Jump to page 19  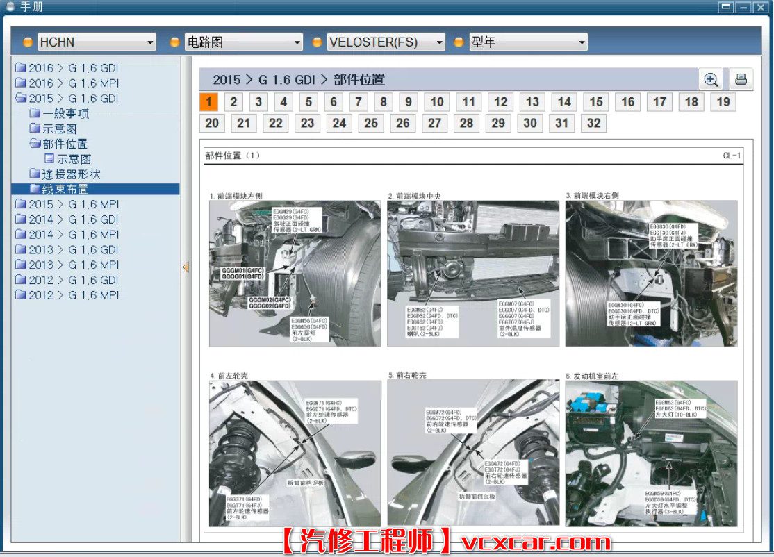(x=723, y=102)
